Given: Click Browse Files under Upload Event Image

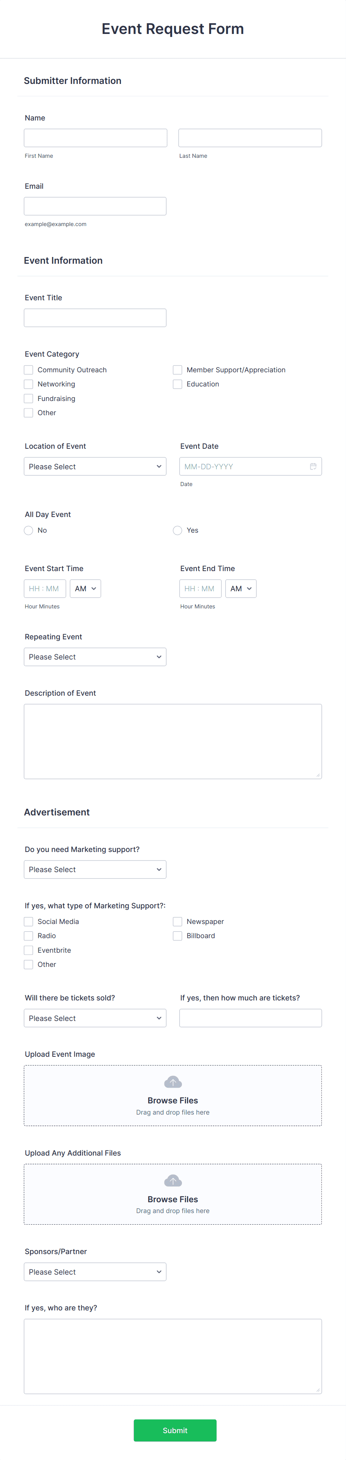Looking at the screenshot, I should point(172,1101).
